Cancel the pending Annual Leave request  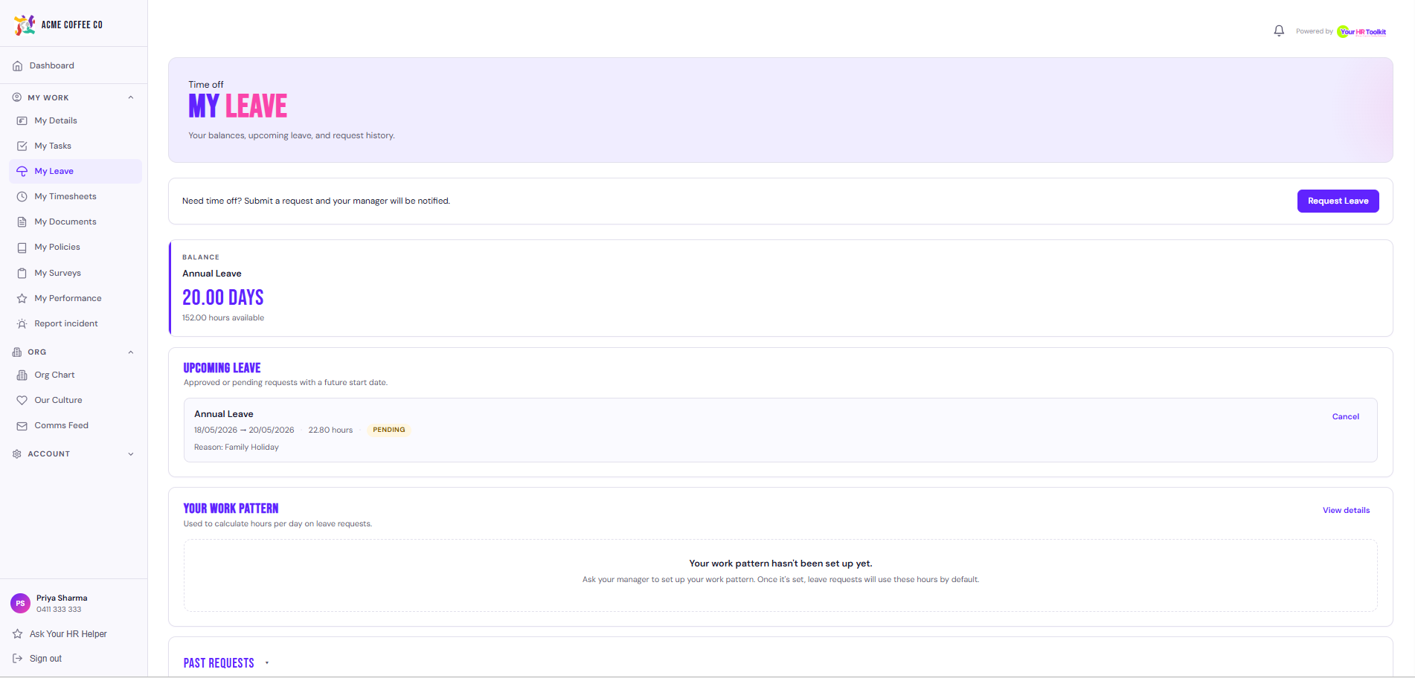coord(1345,417)
